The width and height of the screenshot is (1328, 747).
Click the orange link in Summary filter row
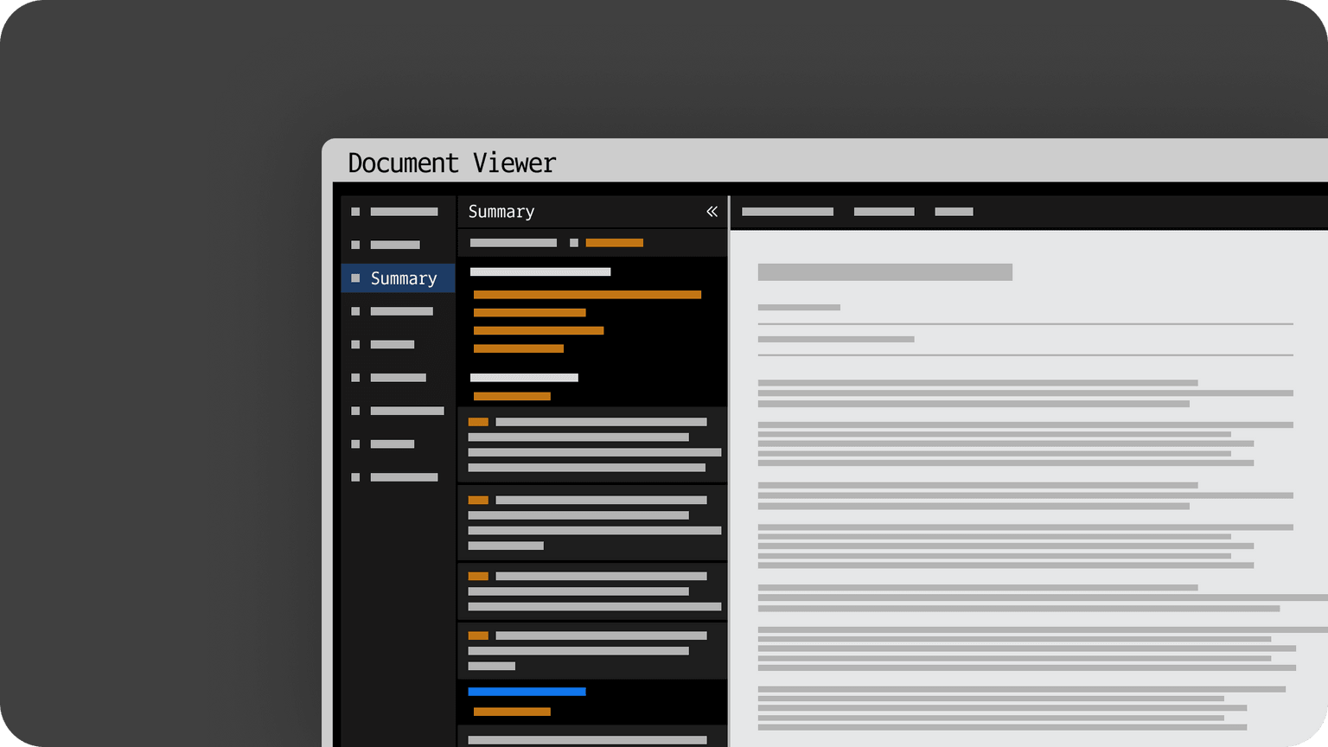pyautogui.click(x=614, y=243)
